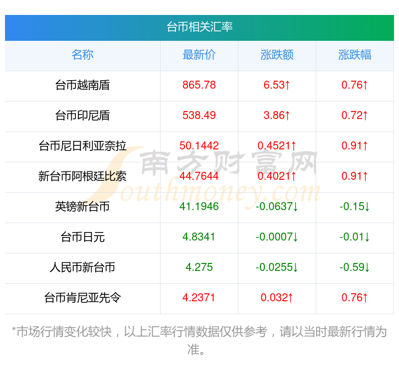Select the price 4.8341
This screenshot has width=399, height=365.
pyautogui.click(x=199, y=237)
